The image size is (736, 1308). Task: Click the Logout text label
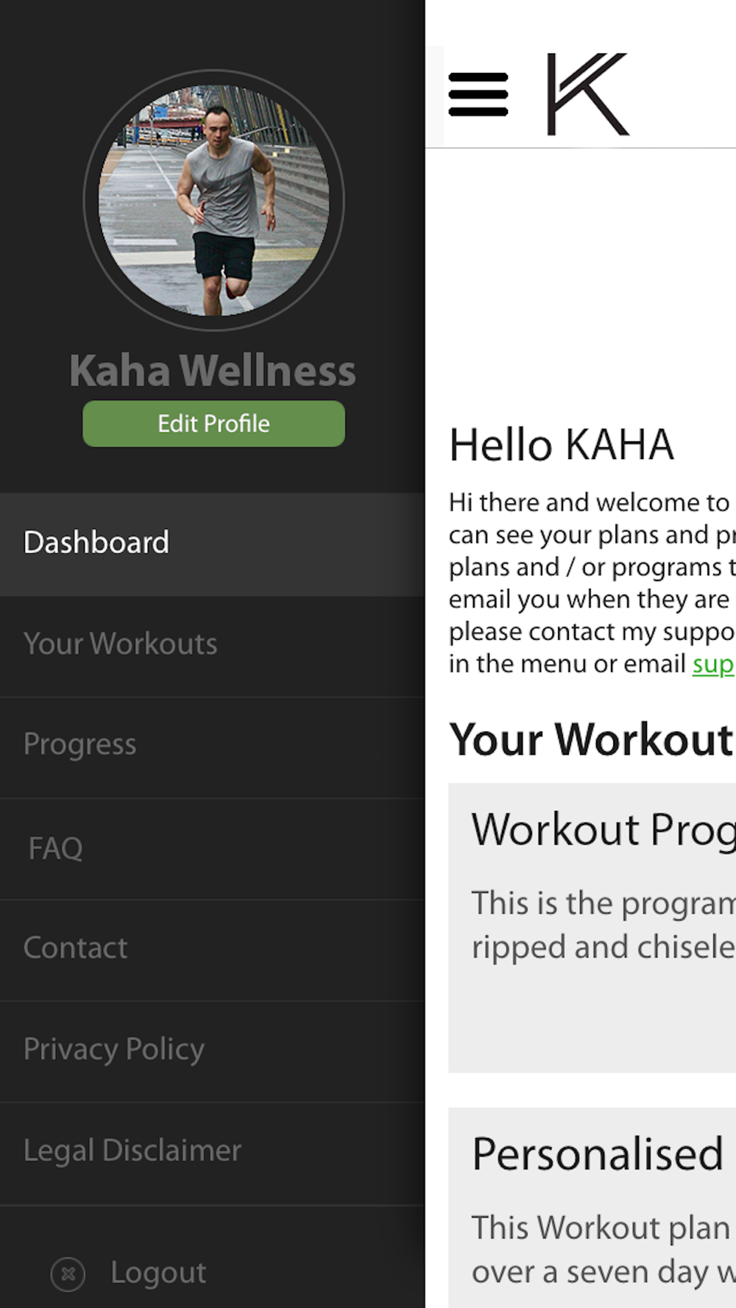[x=158, y=1273]
